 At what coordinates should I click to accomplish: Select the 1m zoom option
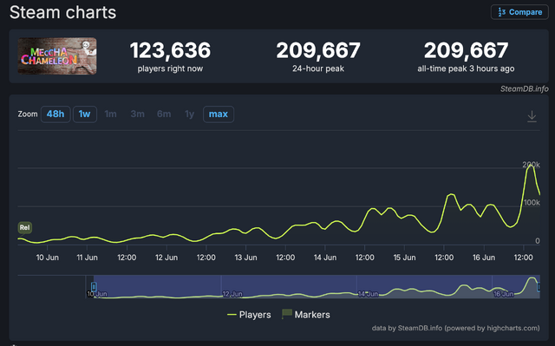pos(110,114)
